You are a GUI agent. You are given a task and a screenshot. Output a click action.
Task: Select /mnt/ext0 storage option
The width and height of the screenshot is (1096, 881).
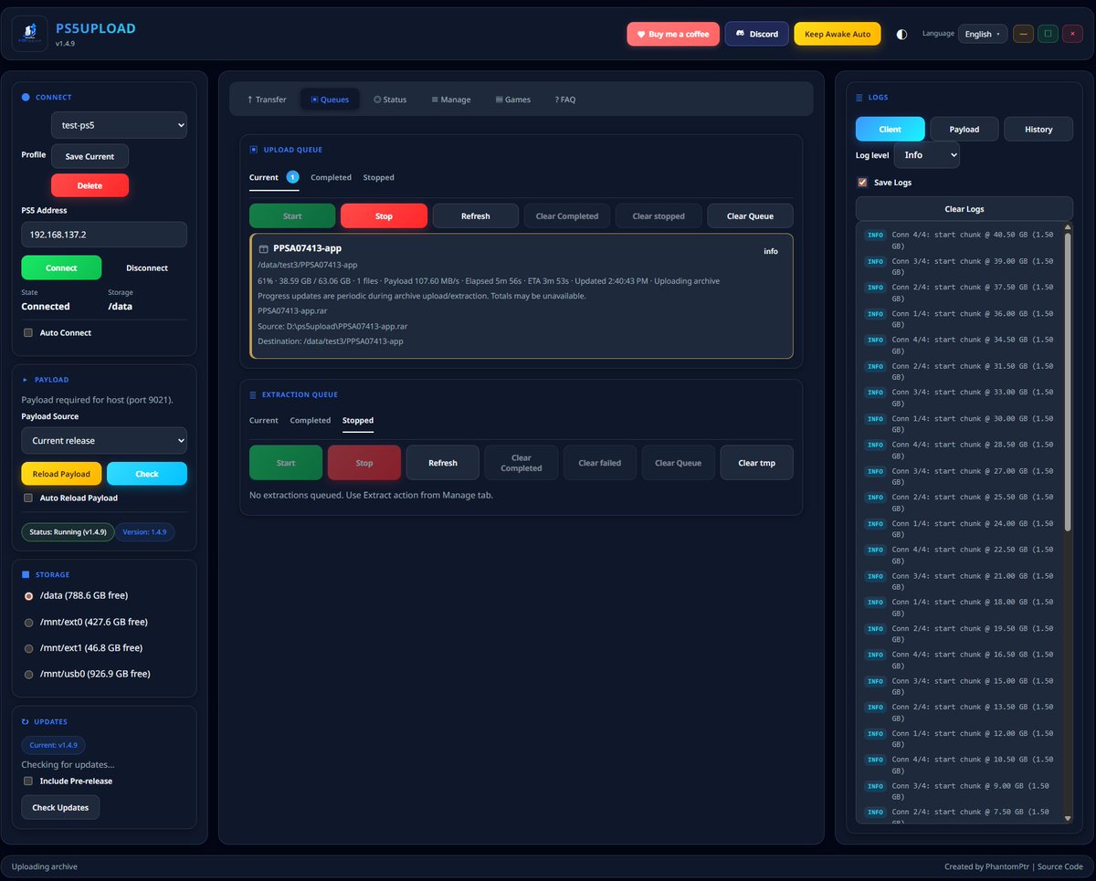coord(28,622)
